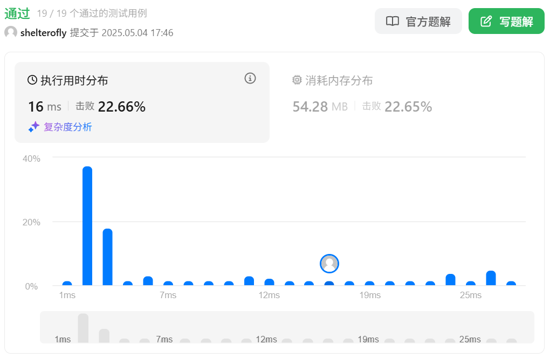Click the book icon in 官方题解 button
The width and height of the screenshot is (550, 358).
[393, 22]
